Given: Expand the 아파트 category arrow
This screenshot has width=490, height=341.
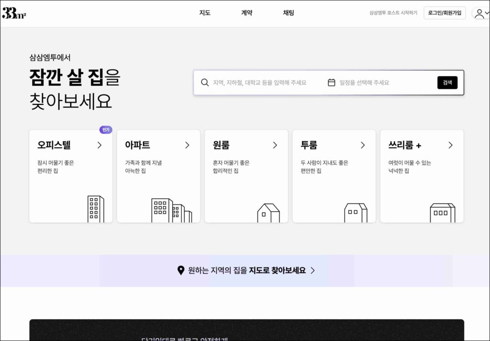Looking at the screenshot, I should tap(187, 145).
